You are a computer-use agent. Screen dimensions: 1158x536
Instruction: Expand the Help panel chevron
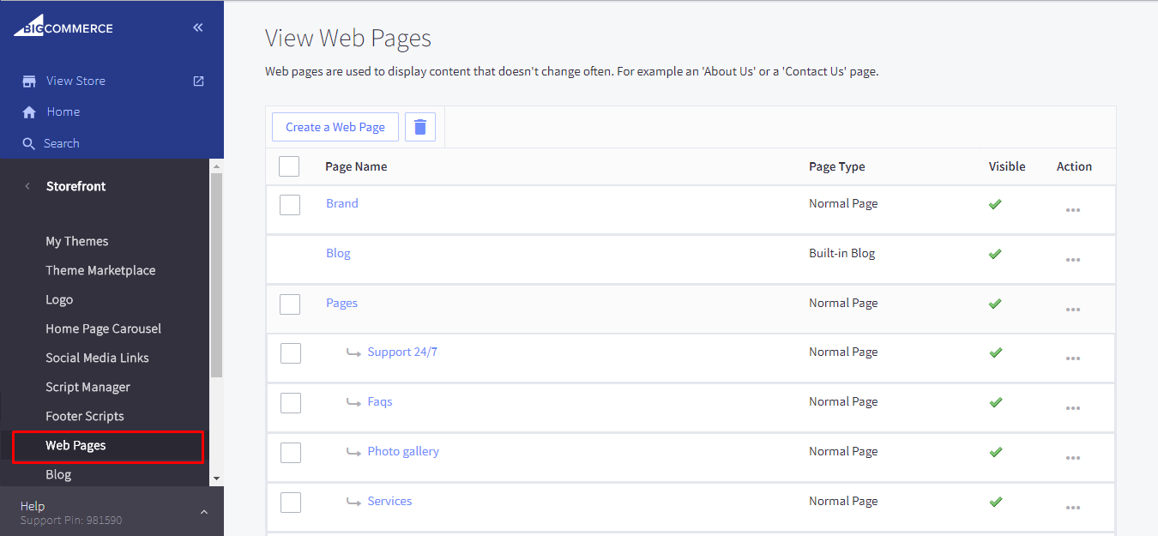click(x=203, y=512)
